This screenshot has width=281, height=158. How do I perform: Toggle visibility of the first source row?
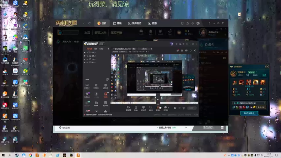85,53
